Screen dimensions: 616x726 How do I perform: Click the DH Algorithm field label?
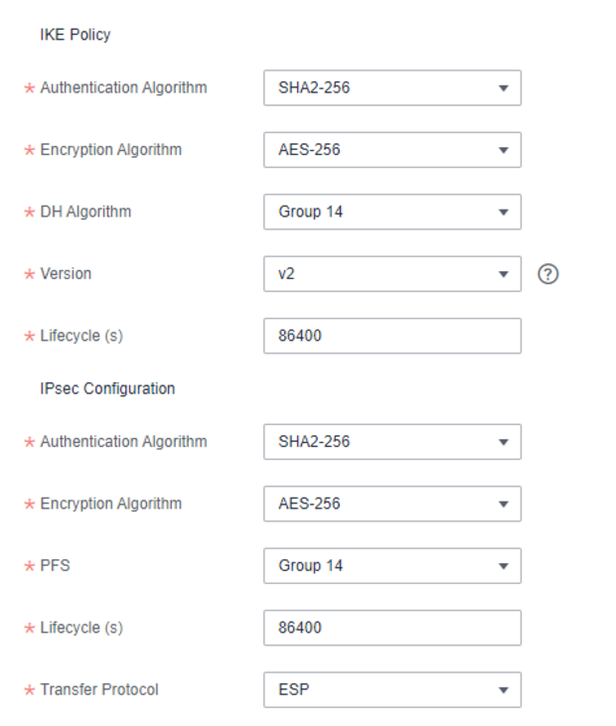85,212
